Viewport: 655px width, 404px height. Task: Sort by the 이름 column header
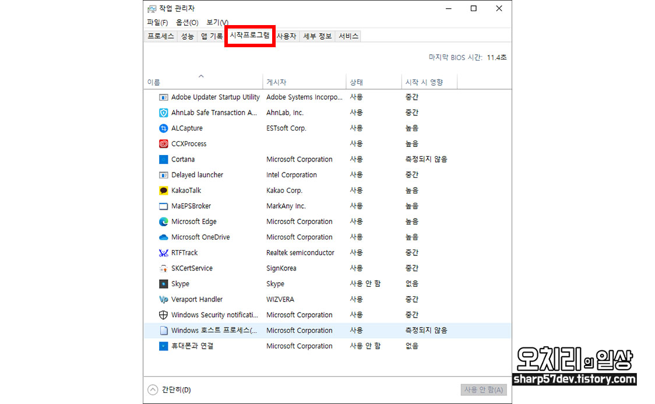tap(203, 82)
